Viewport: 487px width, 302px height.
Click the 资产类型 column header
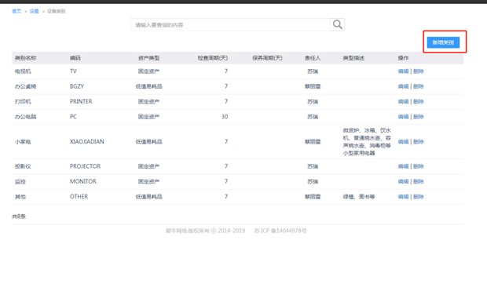click(x=148, y=58)
